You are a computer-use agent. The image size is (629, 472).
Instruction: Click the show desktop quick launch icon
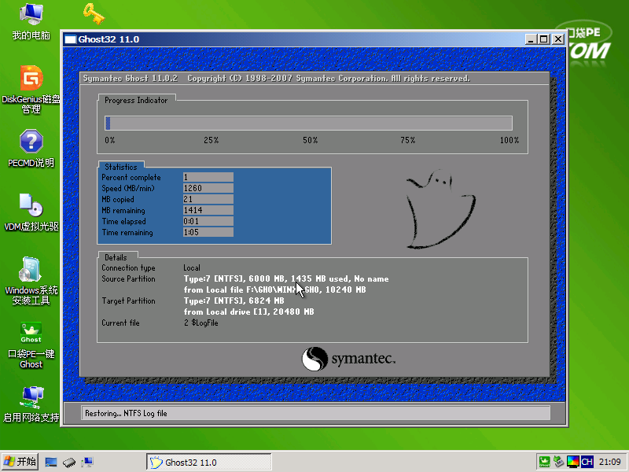coord(52,462)
